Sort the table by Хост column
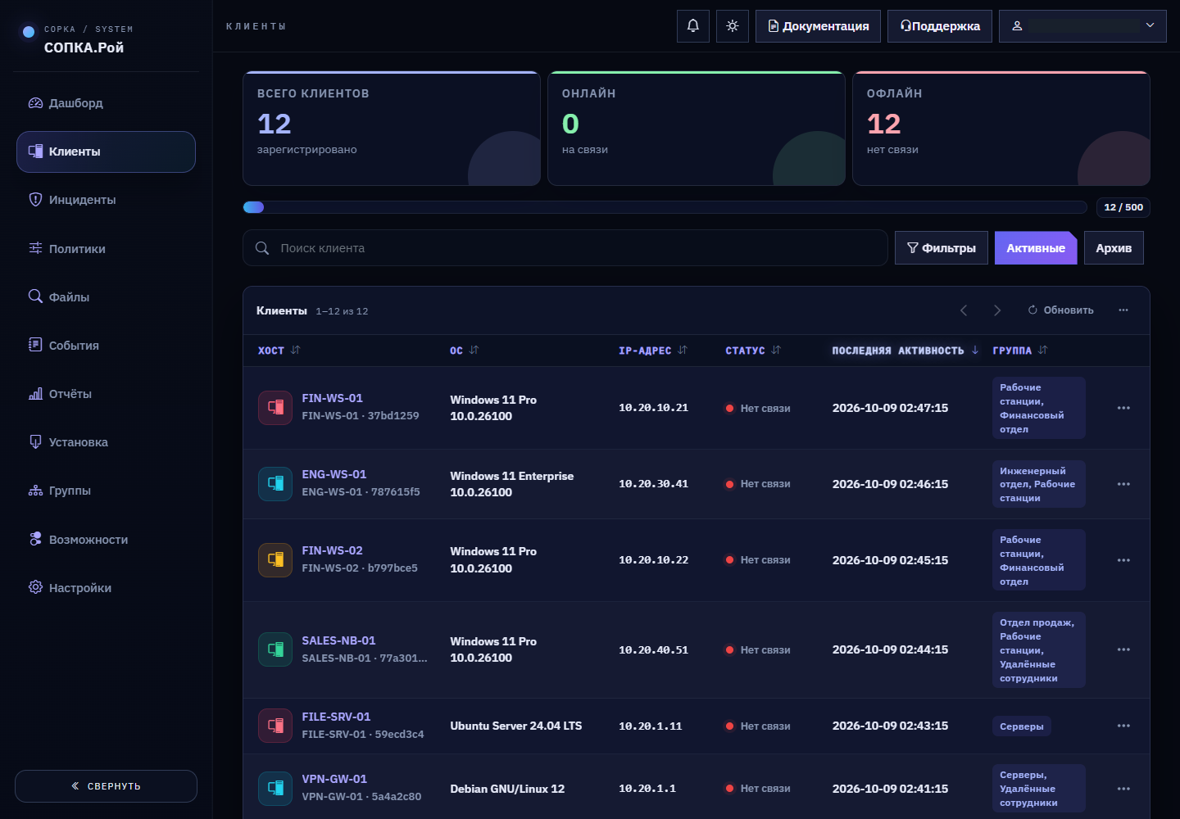 pyautogui.click(x=279, y=351)
